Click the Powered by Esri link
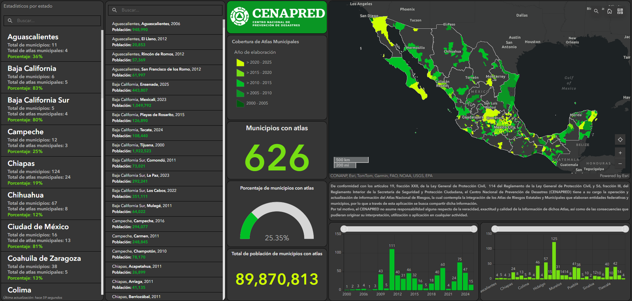The width and height of the screenshot is (632, 301). tap(614, 176)
